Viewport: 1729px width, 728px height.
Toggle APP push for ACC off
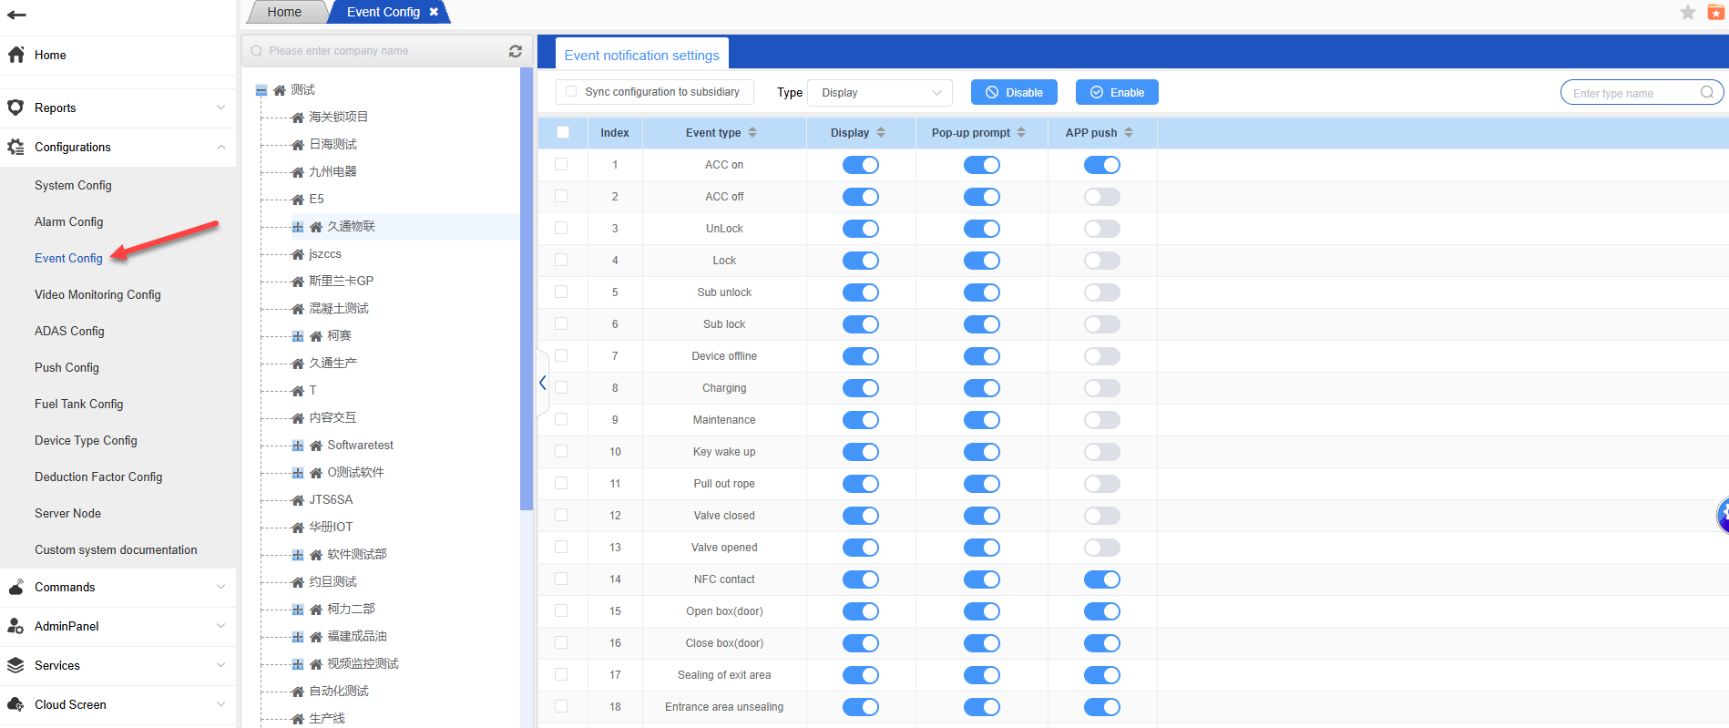point(1101,197)
